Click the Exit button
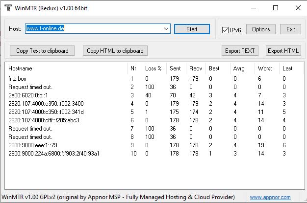The width and height of the screenshot is (307, 203). tap(290, 29)
